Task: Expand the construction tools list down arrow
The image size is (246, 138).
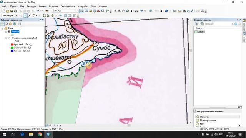Action: (x=239, y=125)
